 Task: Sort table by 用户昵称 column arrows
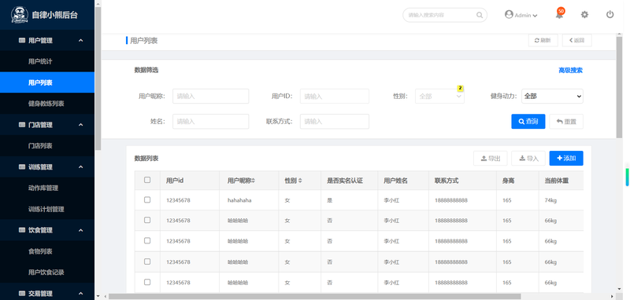[254, 181]
